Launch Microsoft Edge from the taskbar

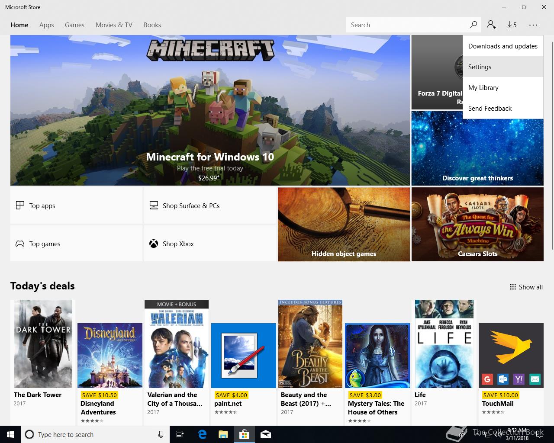[x=202, y=434]
